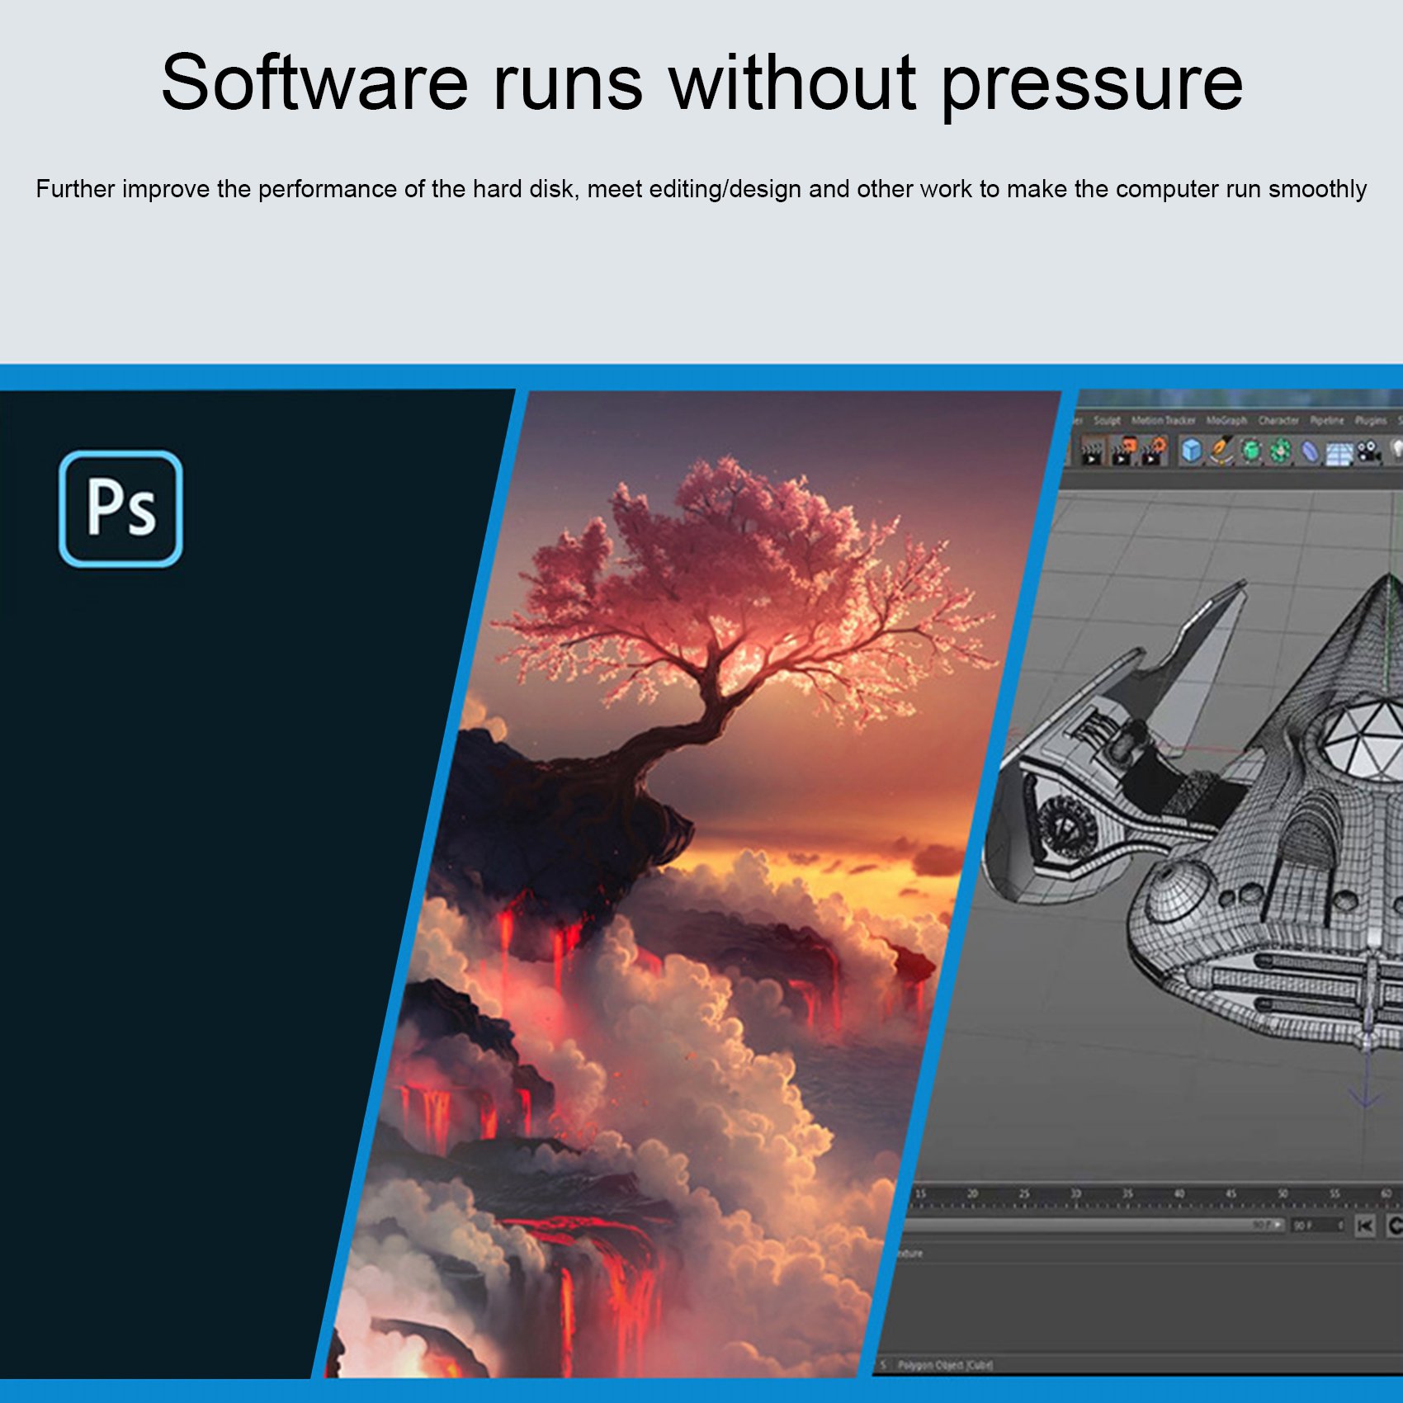Select the Pen spline tool icon
The height and width of the screenshot is (1403, 1403).
tap(1221, 450)
